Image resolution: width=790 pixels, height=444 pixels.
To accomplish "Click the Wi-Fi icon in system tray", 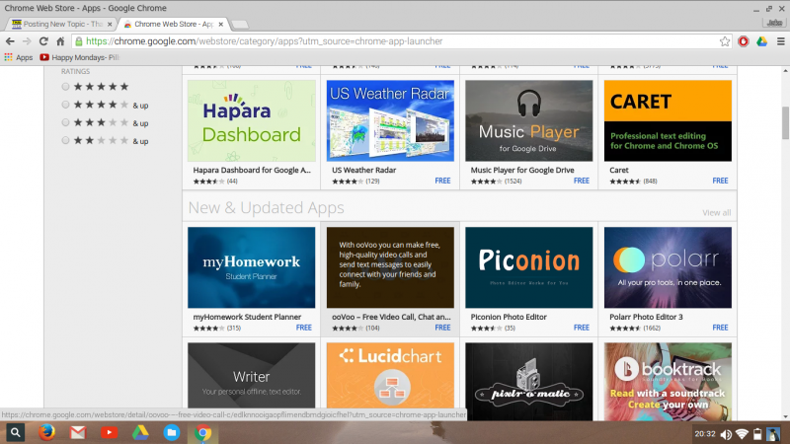I will 742,434.
